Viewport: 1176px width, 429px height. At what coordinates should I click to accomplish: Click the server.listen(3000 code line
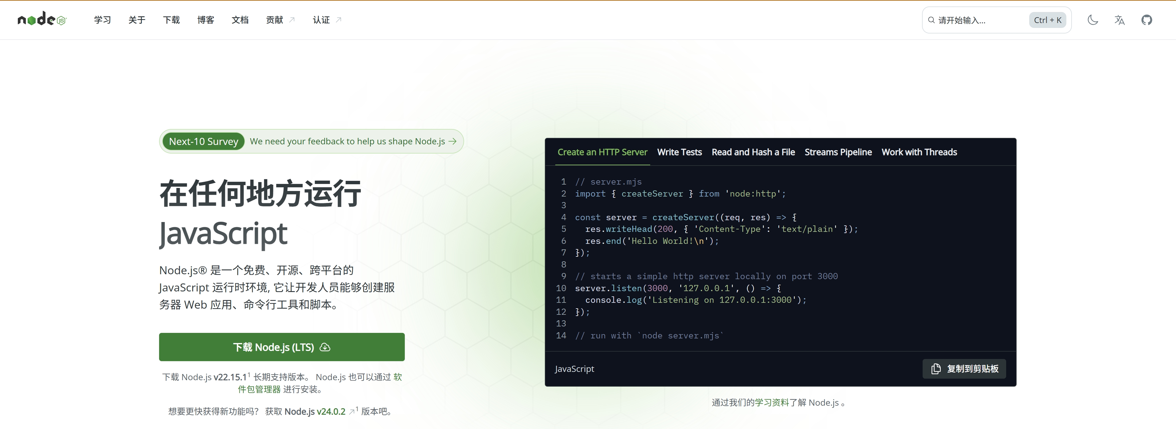(x=678, y=288)
